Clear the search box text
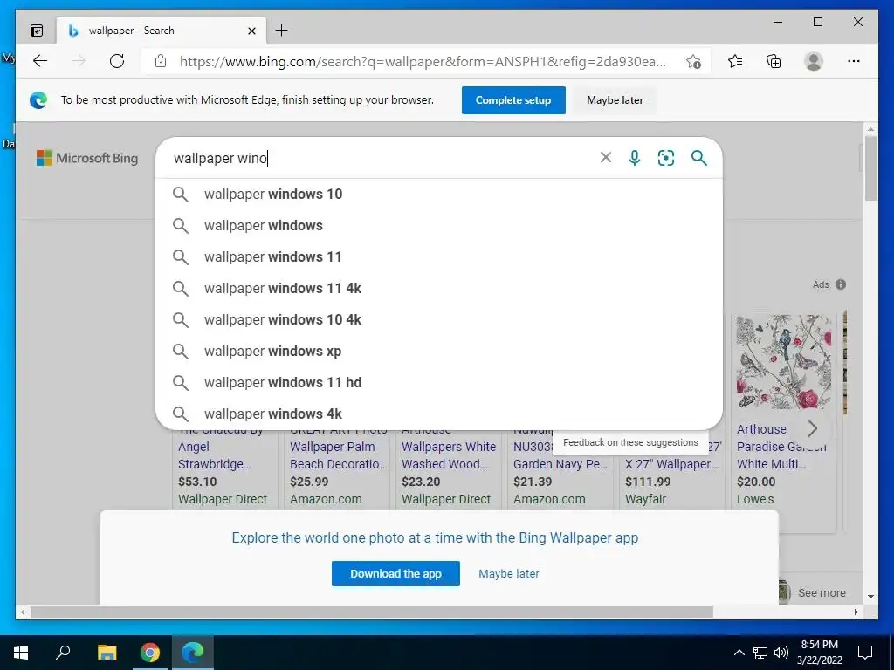The height and width of the screenshot is (670, 894). [x=606, y=157]
